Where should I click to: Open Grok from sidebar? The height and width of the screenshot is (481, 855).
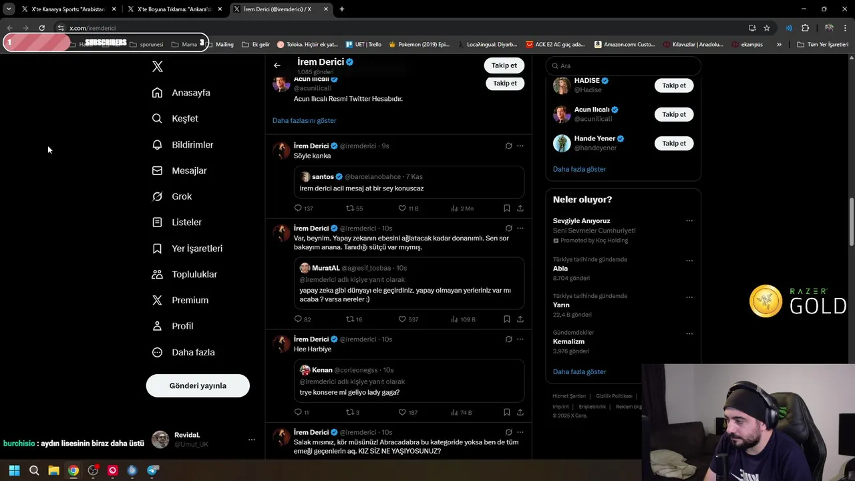coord(172,196)
